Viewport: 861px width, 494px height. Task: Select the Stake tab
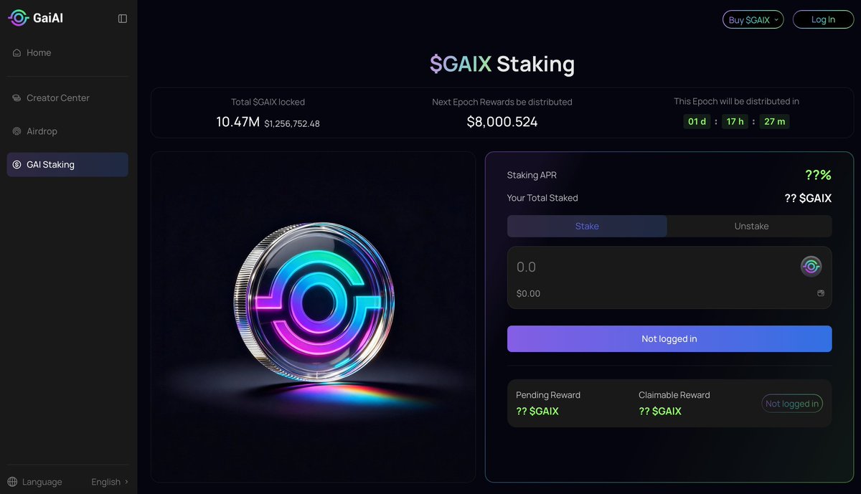click(x=587, y=227)
